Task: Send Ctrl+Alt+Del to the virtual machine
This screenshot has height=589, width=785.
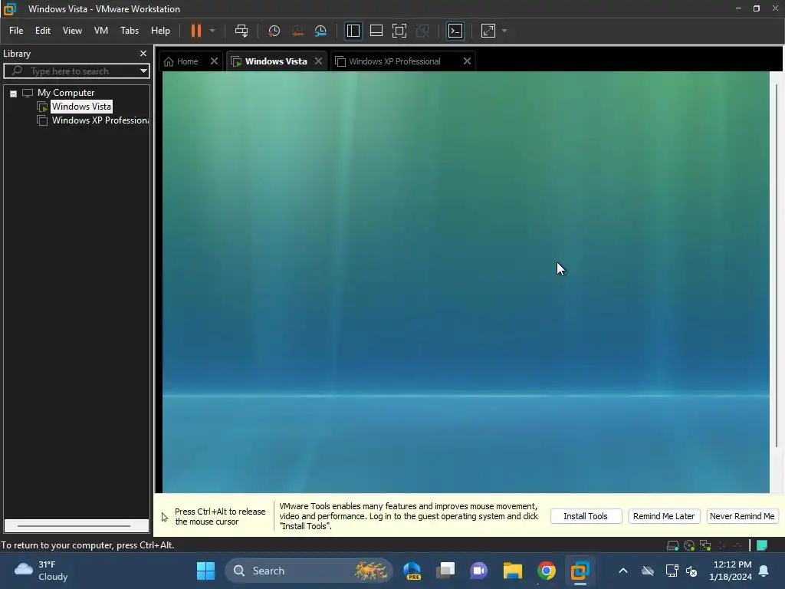Action: (241, 31)
